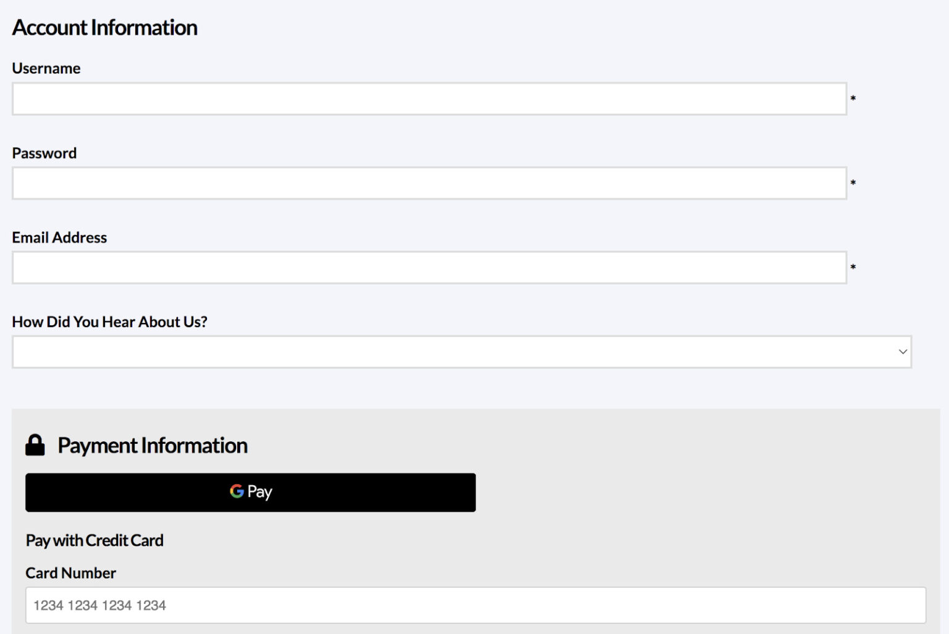Click the Card Number label

click(70, 574)
